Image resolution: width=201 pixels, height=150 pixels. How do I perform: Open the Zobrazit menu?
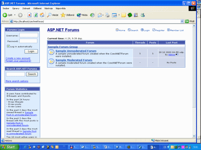[x=26, y=8]
